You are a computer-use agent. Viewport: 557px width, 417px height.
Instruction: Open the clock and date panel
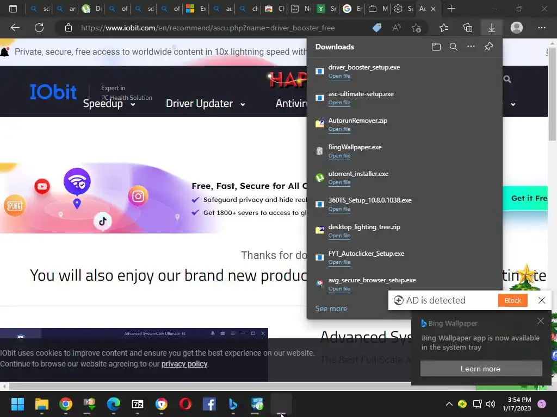point(517,404)
